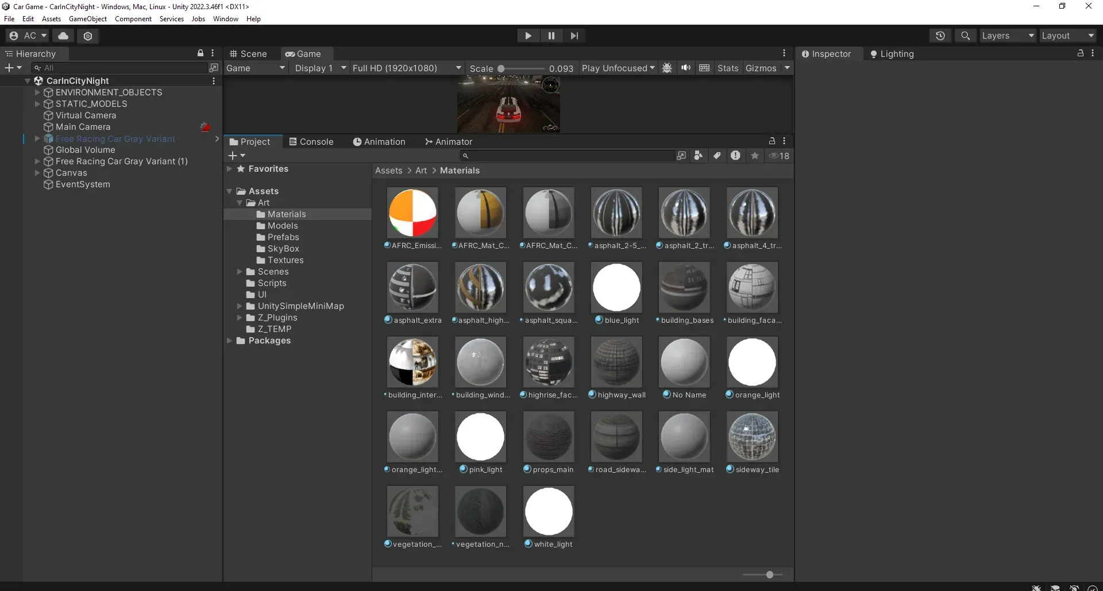Pause the game playback
Viewport: 1103px width, 591px height.
(551, 36)
